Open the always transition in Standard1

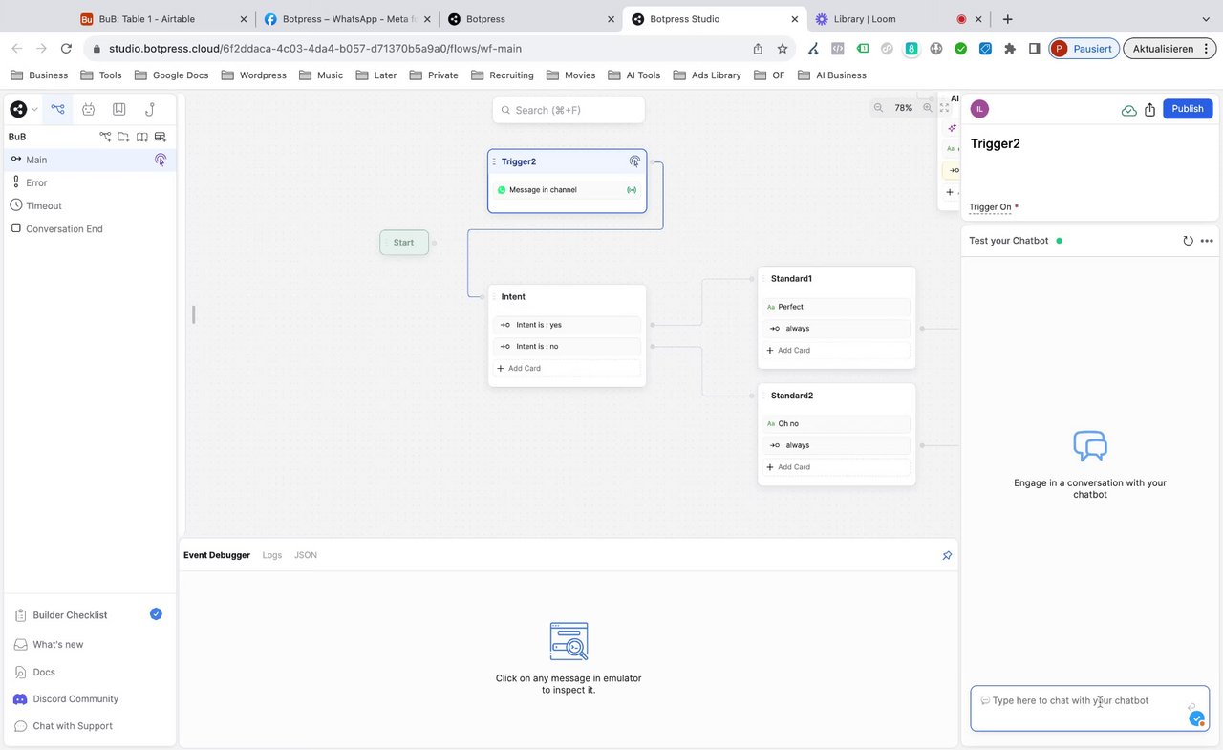(x=836, y=329)
